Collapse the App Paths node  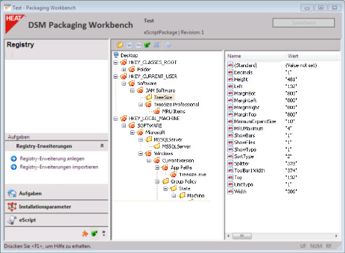157,168
